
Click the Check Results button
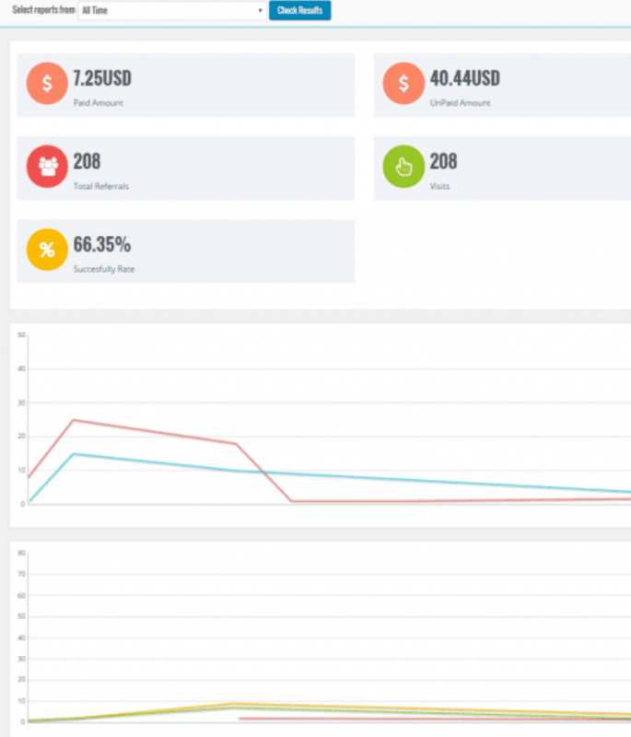click(x=299, y=10)
